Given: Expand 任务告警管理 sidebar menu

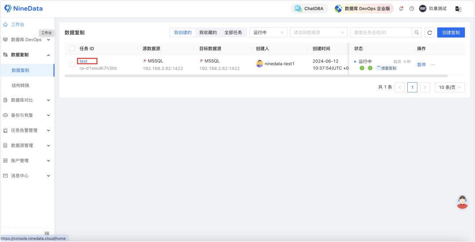Looking at the screenshot, I should (x=27, y=131).
